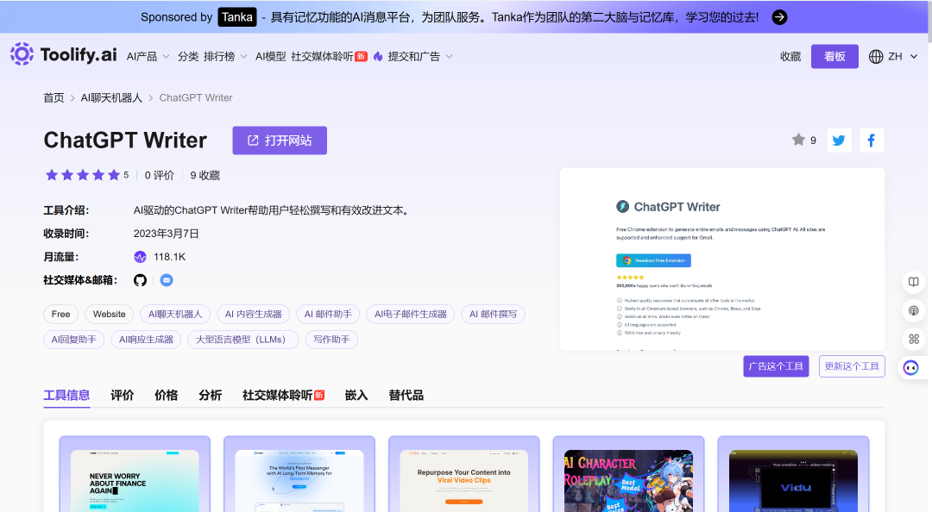Click the book icon in right sidebar

[914, 282]
